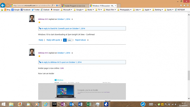Click Reply under the first post
This screenshot has width=190, height=107.
pos(41,40)
